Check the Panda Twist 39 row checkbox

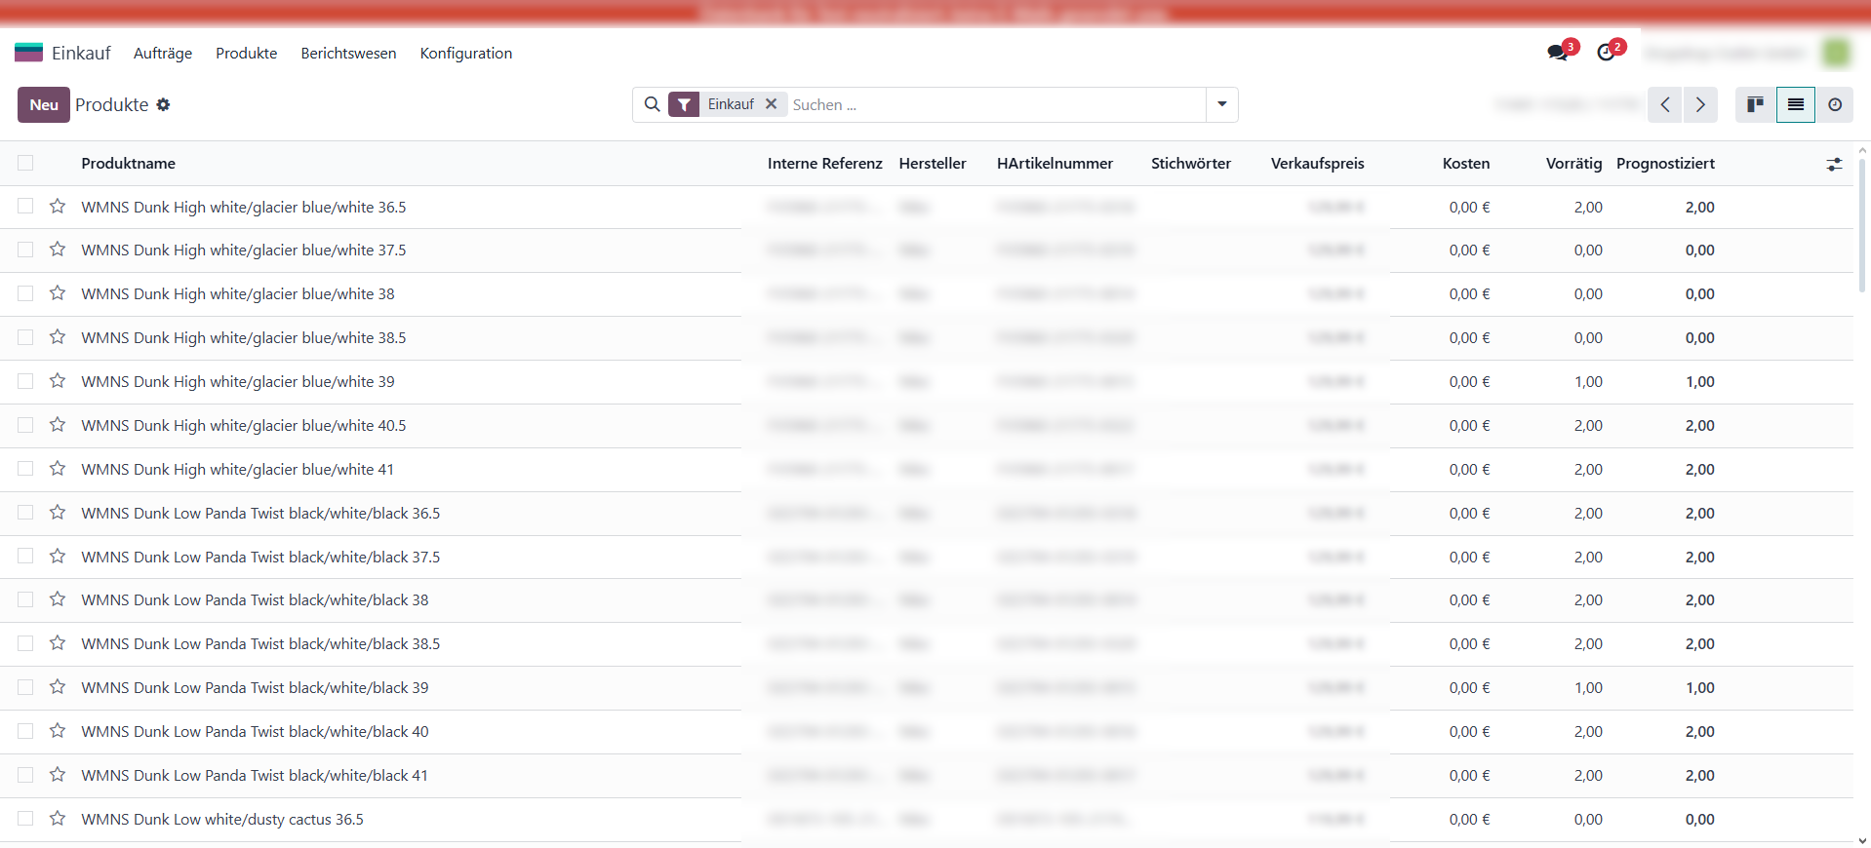tap(25, 687)
